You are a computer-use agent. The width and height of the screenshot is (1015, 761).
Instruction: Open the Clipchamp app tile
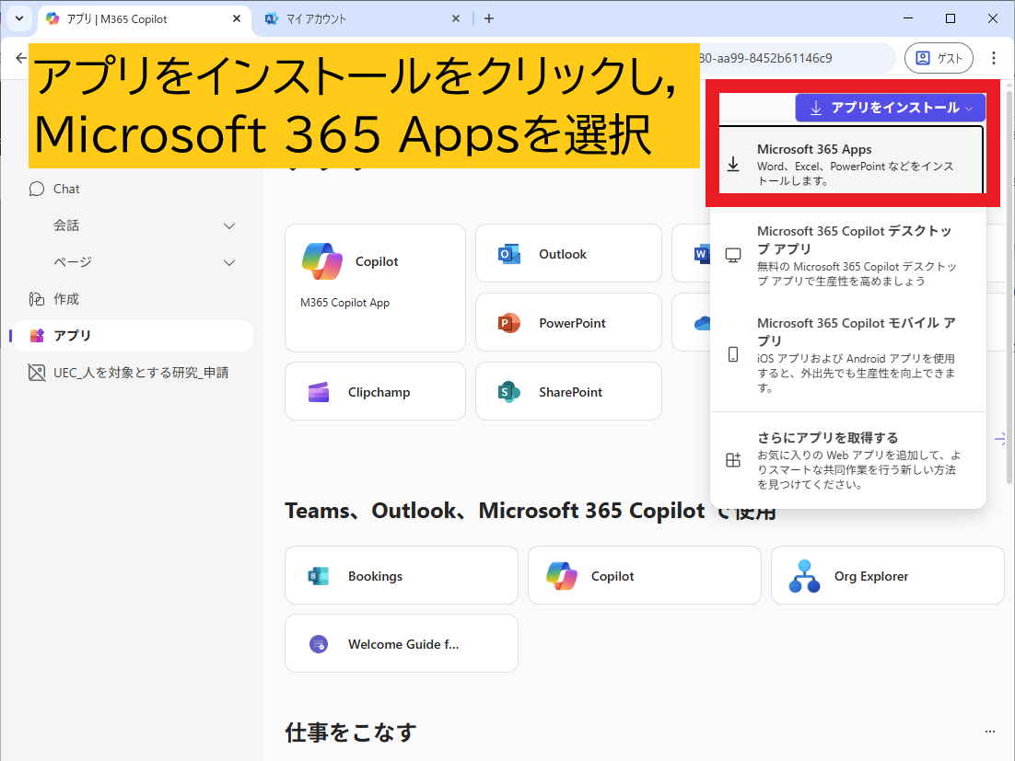coord(375,392)
